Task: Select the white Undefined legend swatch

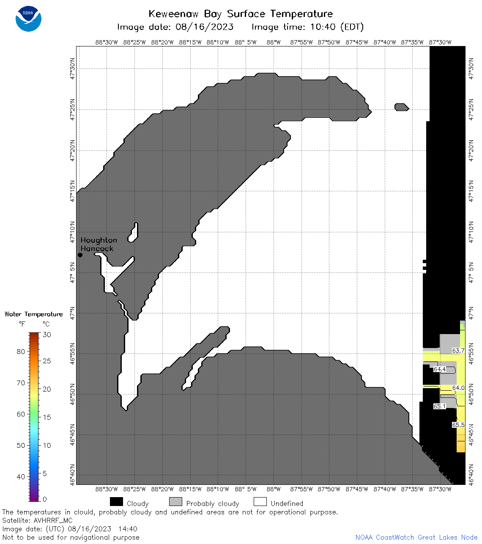Action: pos(260,502)
